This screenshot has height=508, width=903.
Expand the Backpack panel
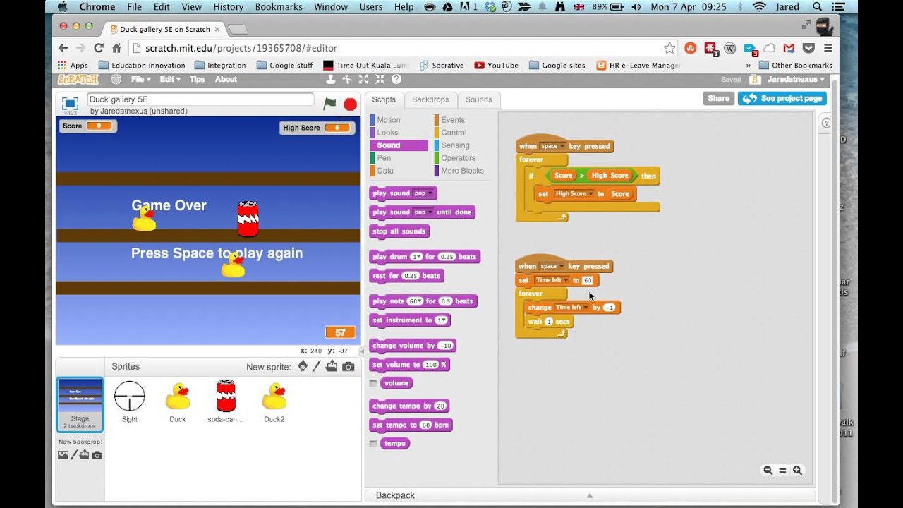click(x=590, y=495)
